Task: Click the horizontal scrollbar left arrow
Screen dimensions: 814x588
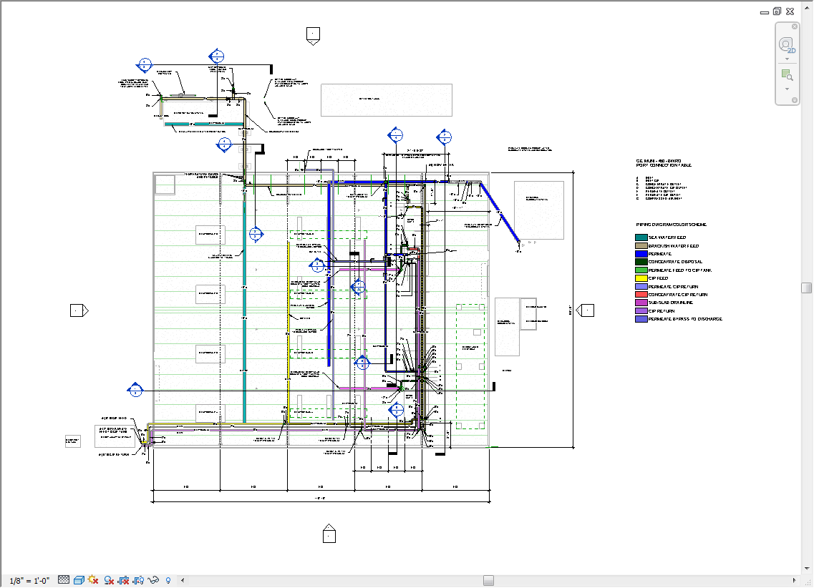Action: pyautogui.click(x=183, y=580)
